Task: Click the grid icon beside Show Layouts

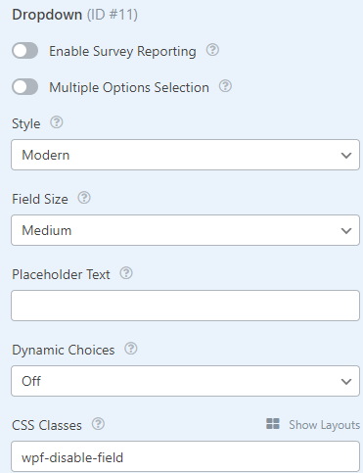Action: 273,424
